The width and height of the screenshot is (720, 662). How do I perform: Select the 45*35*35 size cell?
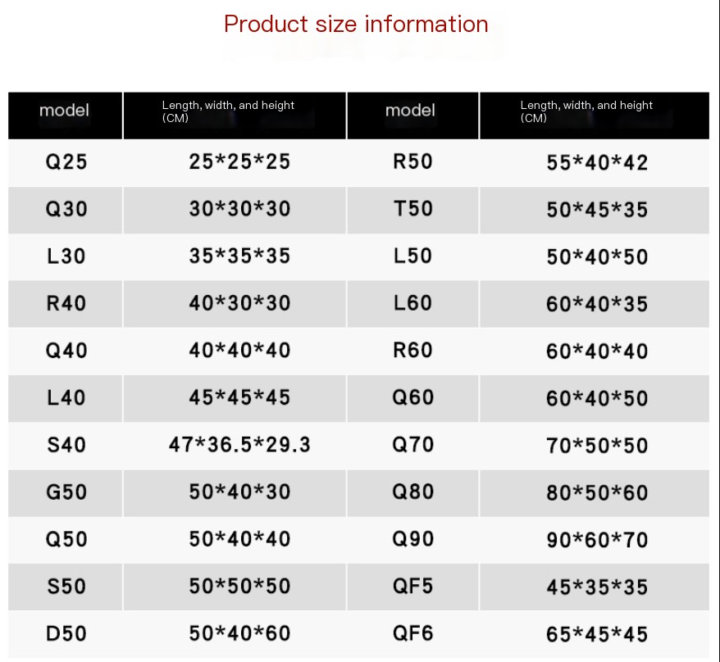tap(596, 587)
